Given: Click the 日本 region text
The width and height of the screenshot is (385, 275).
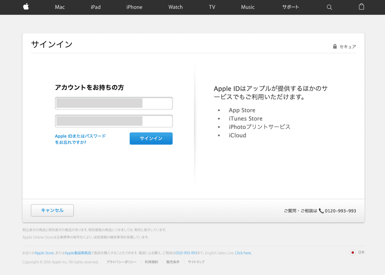Looking at the screenshot, I should point(361,252).
